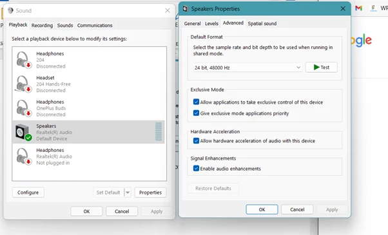388x235 pixels.
Task: Click the Sound dialog title speaker icon
Action: pyautogui.click(x=10, y=10)
